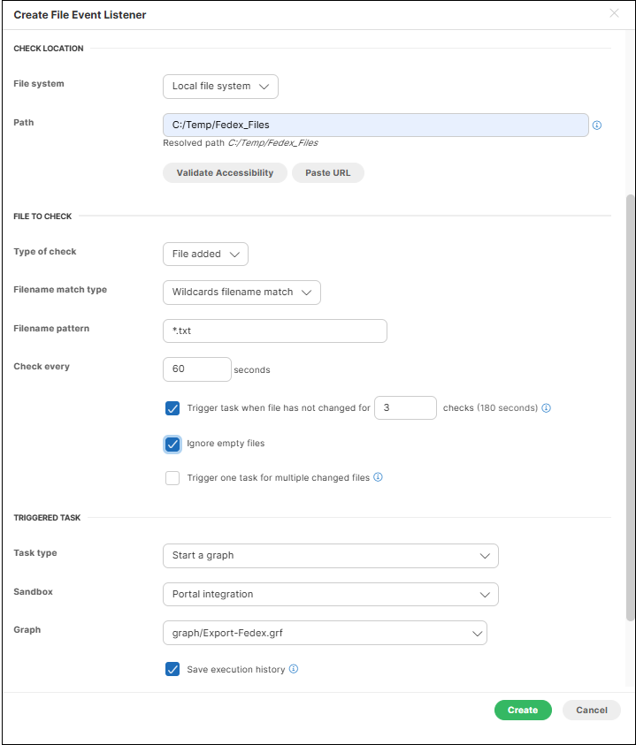Click the Validate Accessibility button

225,173
